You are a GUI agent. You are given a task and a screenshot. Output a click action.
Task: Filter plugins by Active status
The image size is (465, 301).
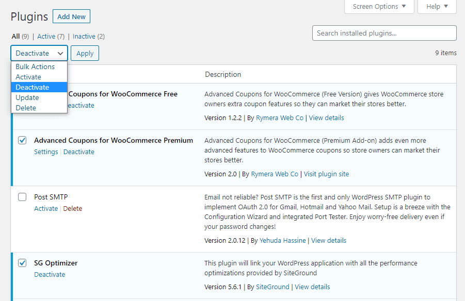(45, 36)
